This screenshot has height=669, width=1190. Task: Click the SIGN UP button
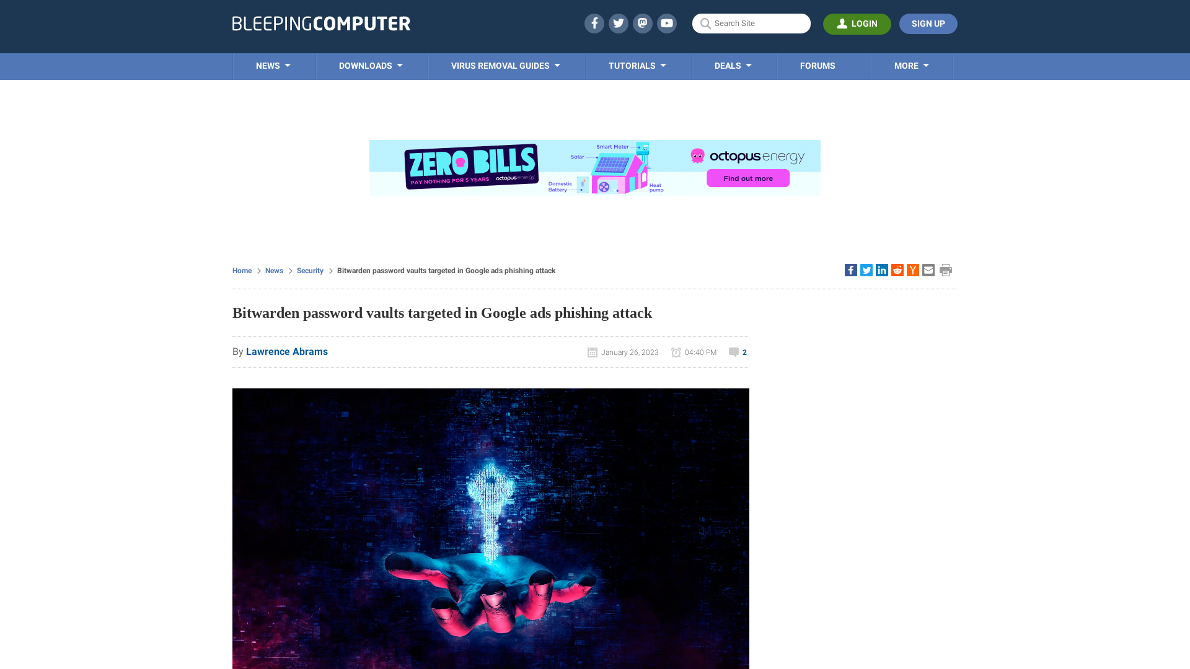[928, 24]
